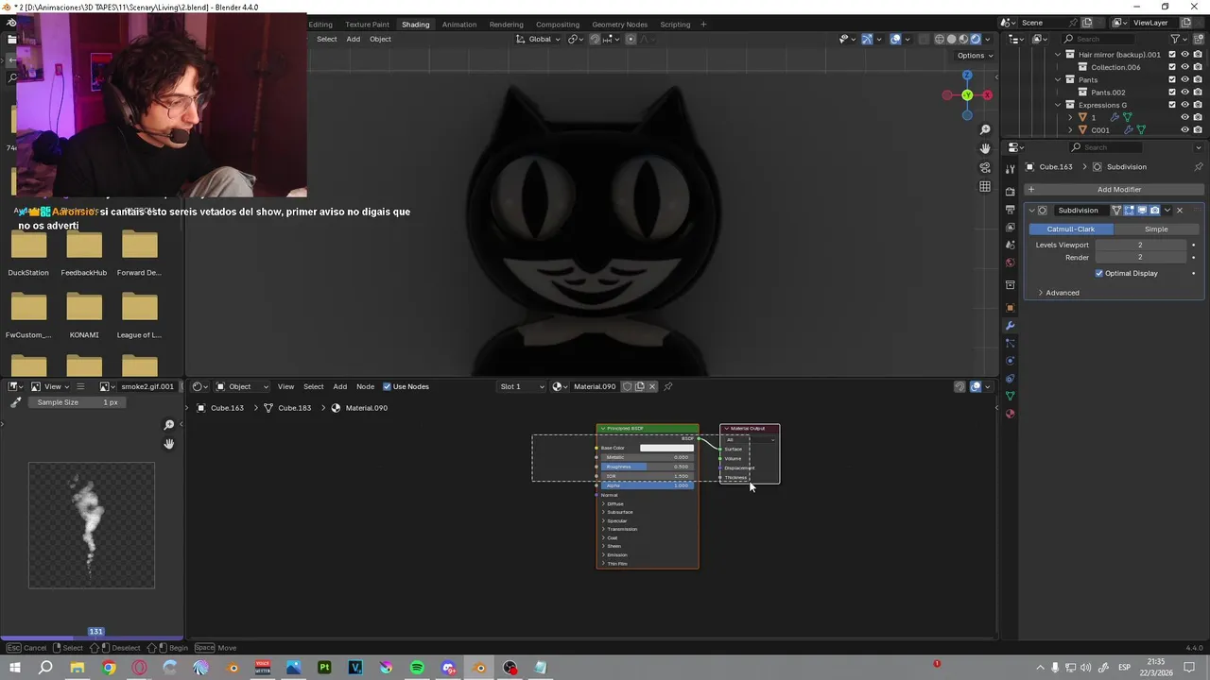The image size is (1210, 680).
Task: Open the Node menu in the node editor
Action: pos(365,386)
